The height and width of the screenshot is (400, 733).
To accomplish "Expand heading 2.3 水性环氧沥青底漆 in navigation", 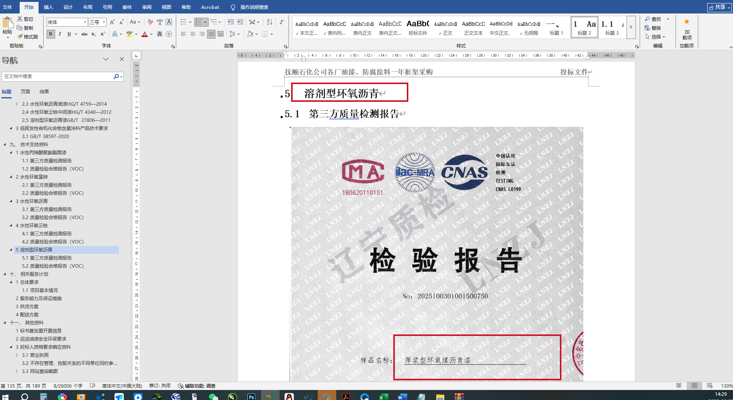I will [x=17, y=104].
